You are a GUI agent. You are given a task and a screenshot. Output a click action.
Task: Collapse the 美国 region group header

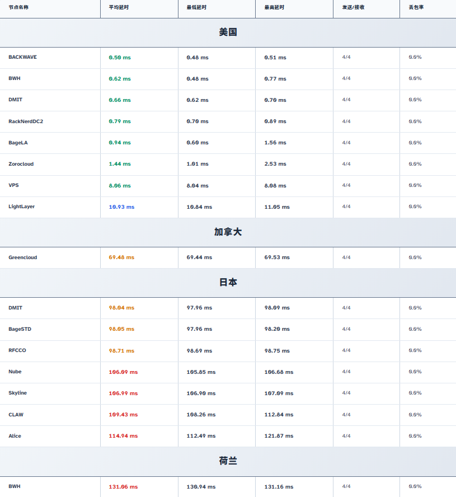tap(228, 32)
